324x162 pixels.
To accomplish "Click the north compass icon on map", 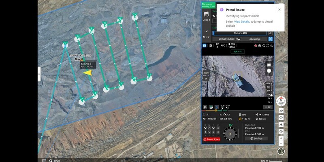I will [281, 101].
